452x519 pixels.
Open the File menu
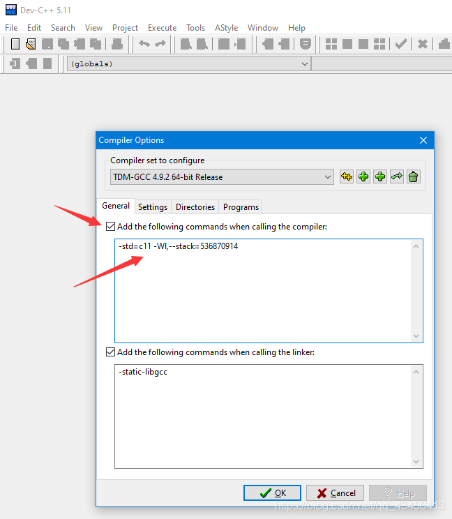pos(11,28)
